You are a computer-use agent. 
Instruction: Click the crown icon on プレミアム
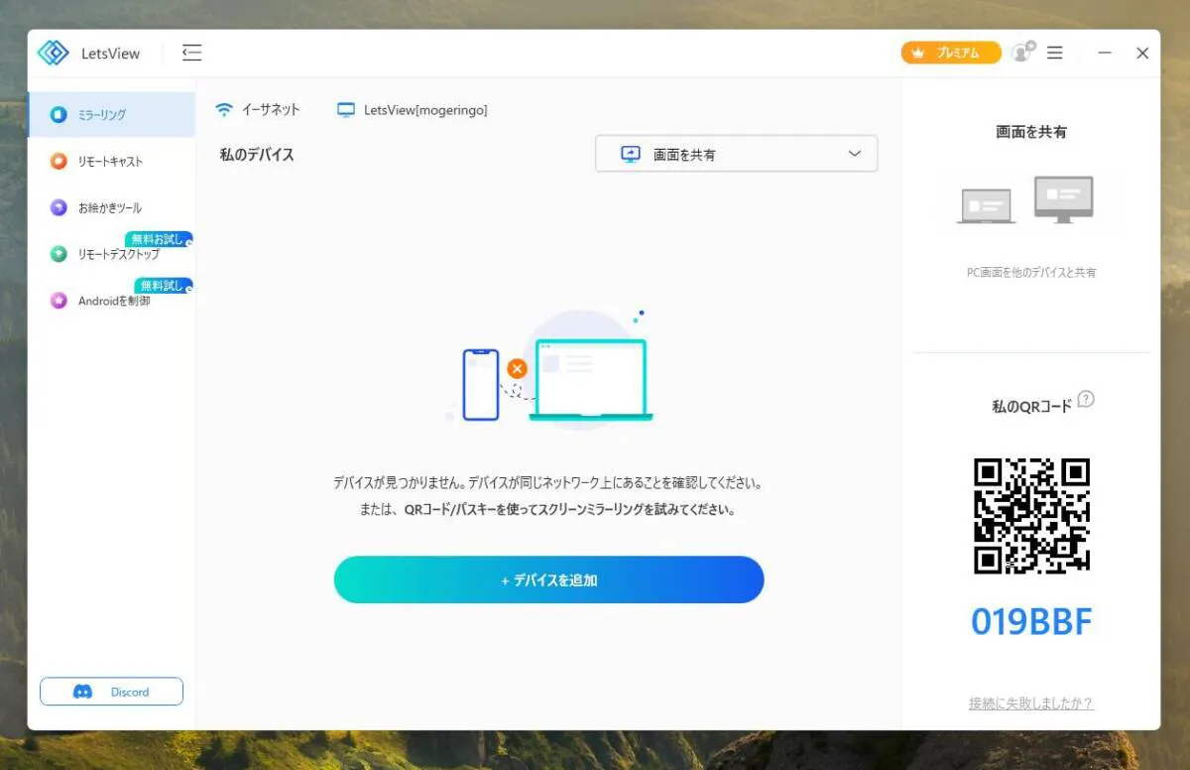coord(918,53)
